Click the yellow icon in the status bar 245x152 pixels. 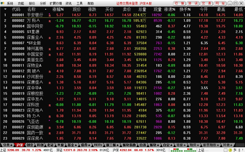pyautogui.click(x=230, y=150)
